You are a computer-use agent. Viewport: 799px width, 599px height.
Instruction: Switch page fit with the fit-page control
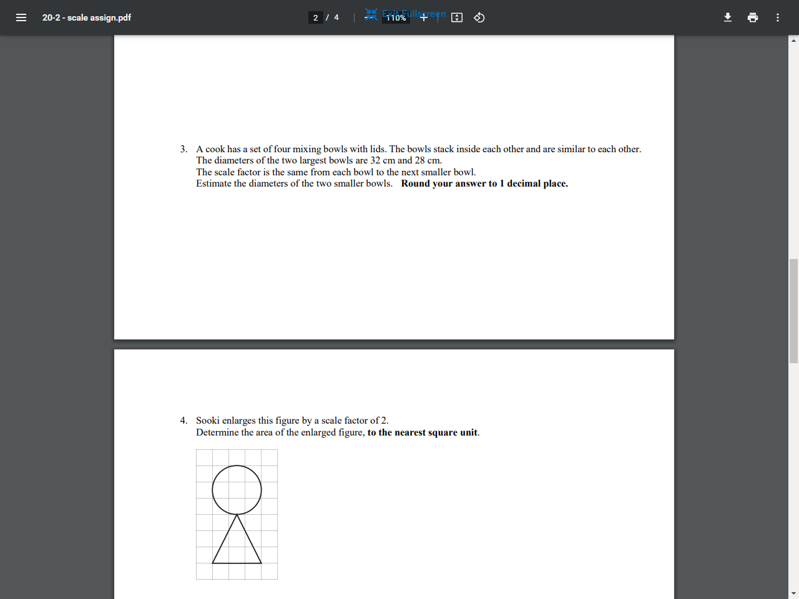click(456, 17)
